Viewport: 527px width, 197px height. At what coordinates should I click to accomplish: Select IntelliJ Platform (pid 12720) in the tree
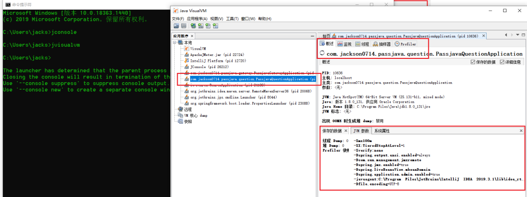tap(211, 61)
